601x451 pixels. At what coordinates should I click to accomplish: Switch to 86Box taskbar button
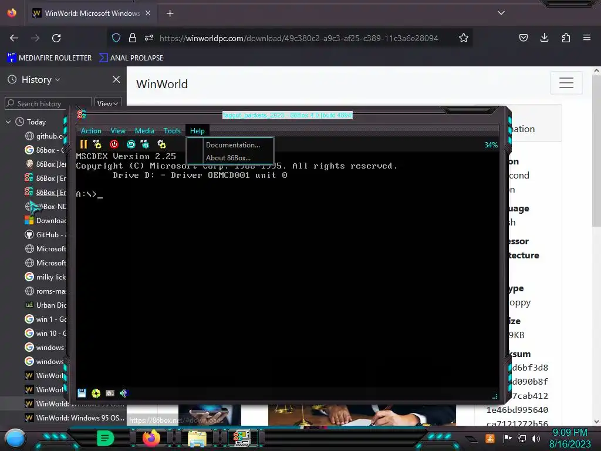coord(243,438)
